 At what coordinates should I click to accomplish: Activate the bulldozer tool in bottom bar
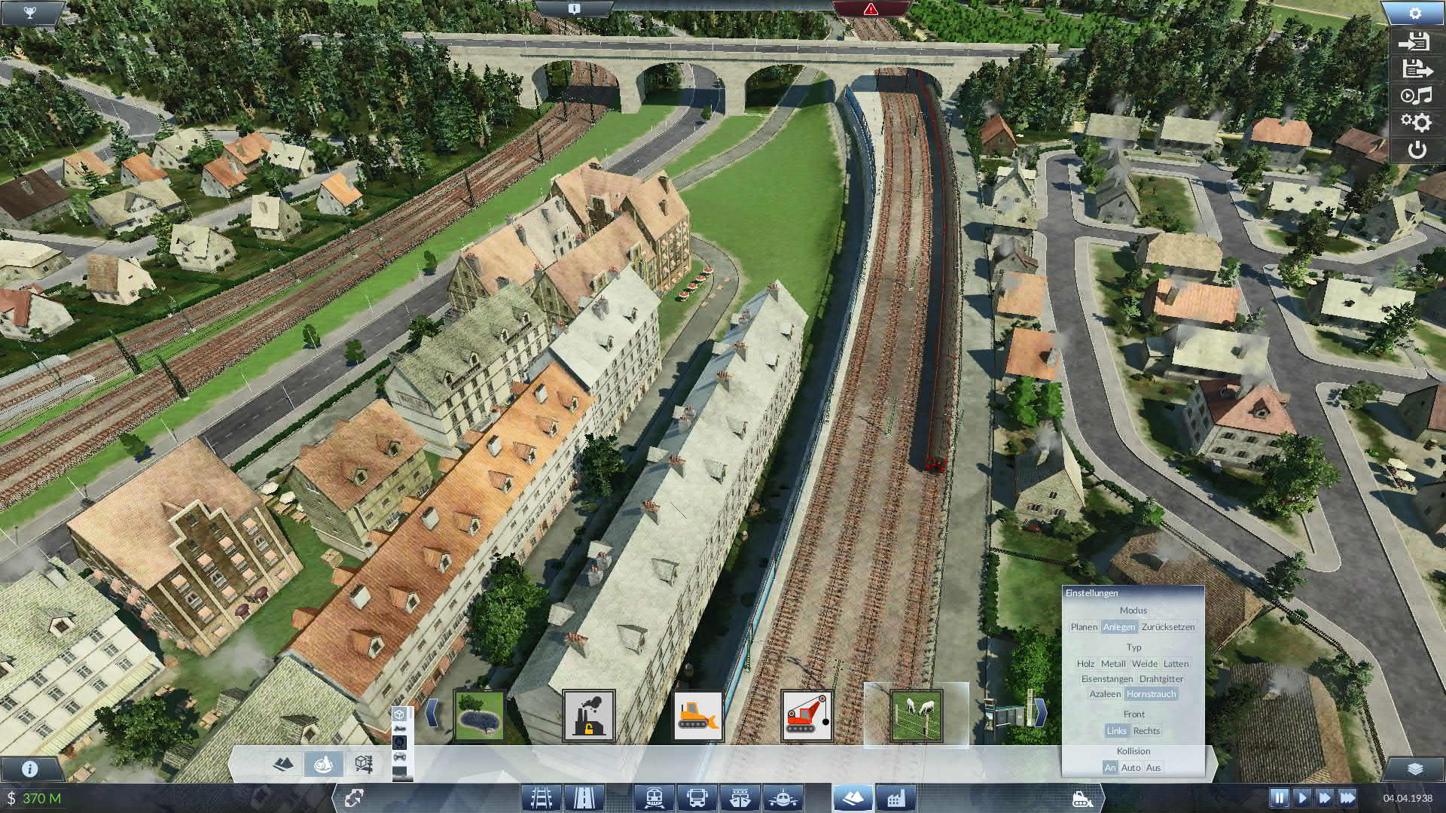pos(1082,798)
